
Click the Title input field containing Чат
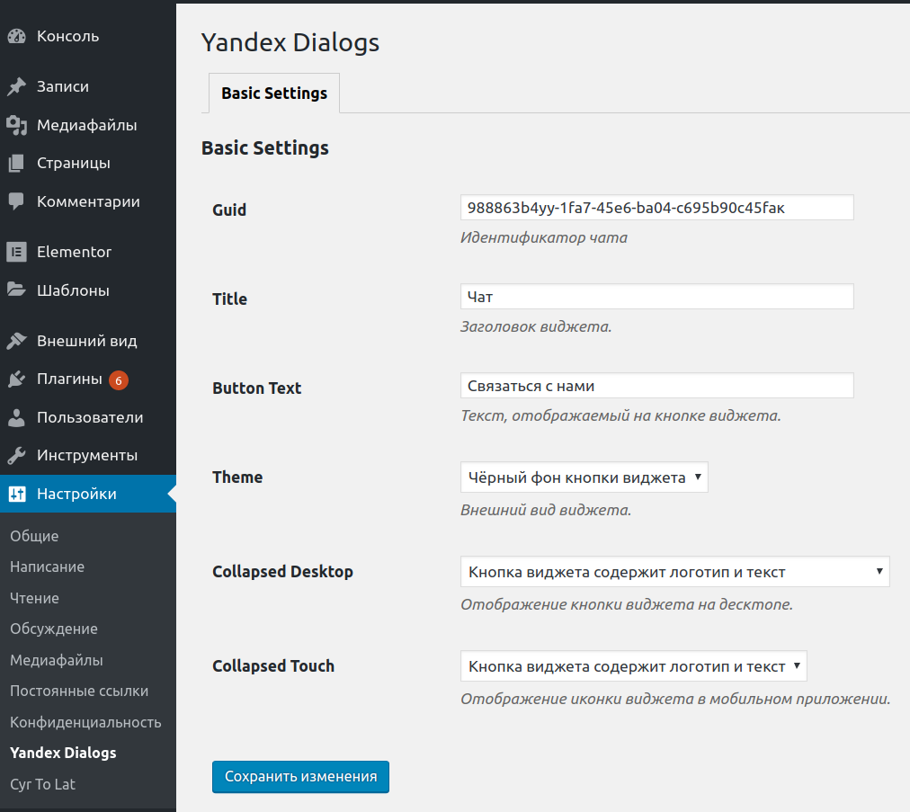657,297
